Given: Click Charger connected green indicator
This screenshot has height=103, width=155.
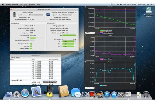Looking at the screenshot, I should [x=31, y=44].
